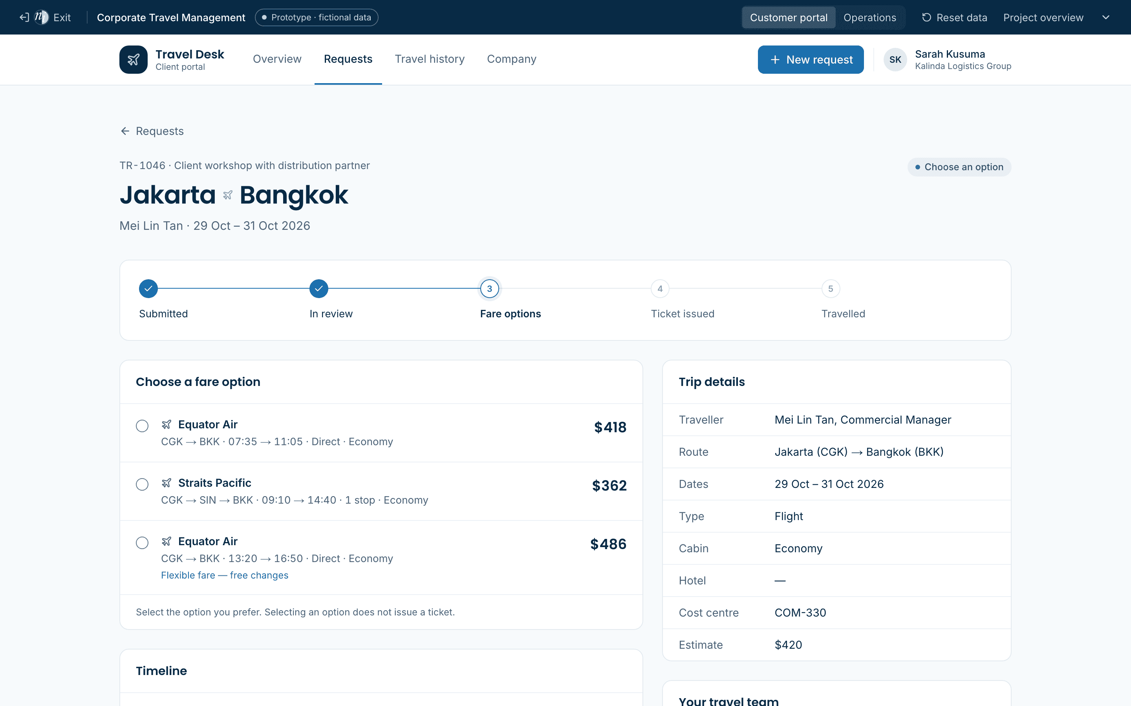This screenshot has width=1131, height=706.
Task: Click the SK user avatar
Action: pyautogui.click(x=895, y=59)
